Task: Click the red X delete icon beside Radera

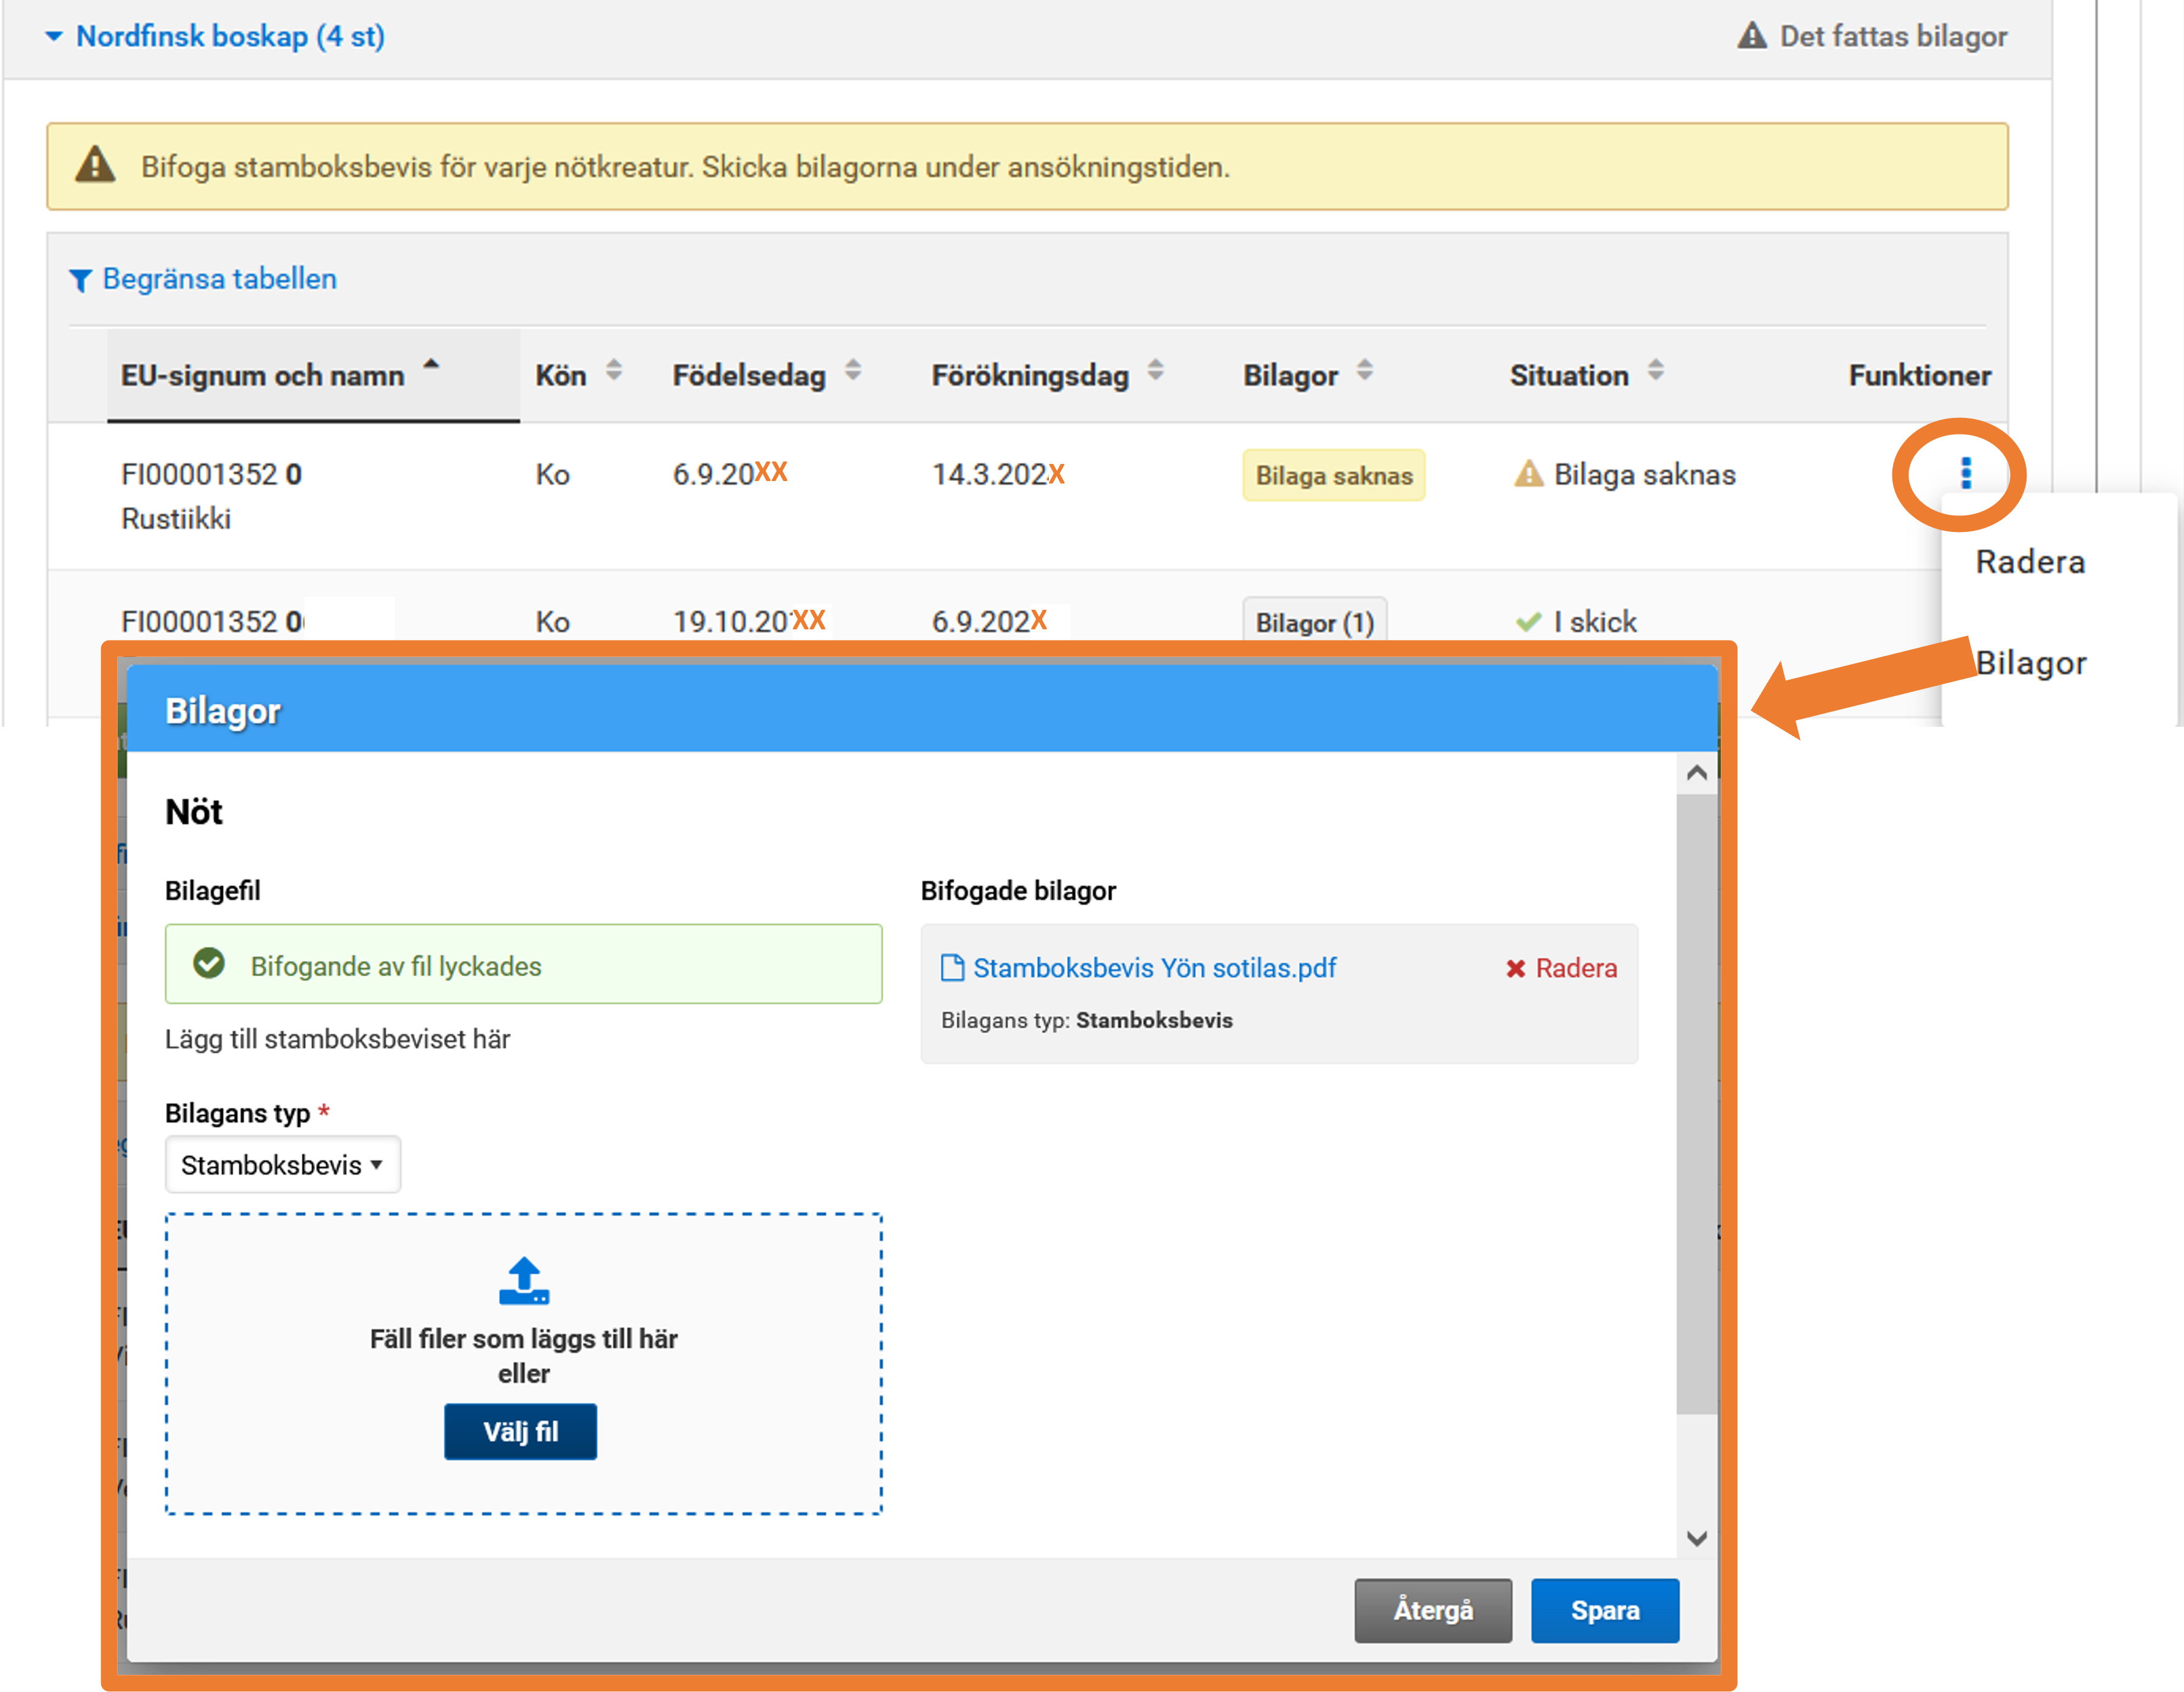Action: pos(1515,969)
